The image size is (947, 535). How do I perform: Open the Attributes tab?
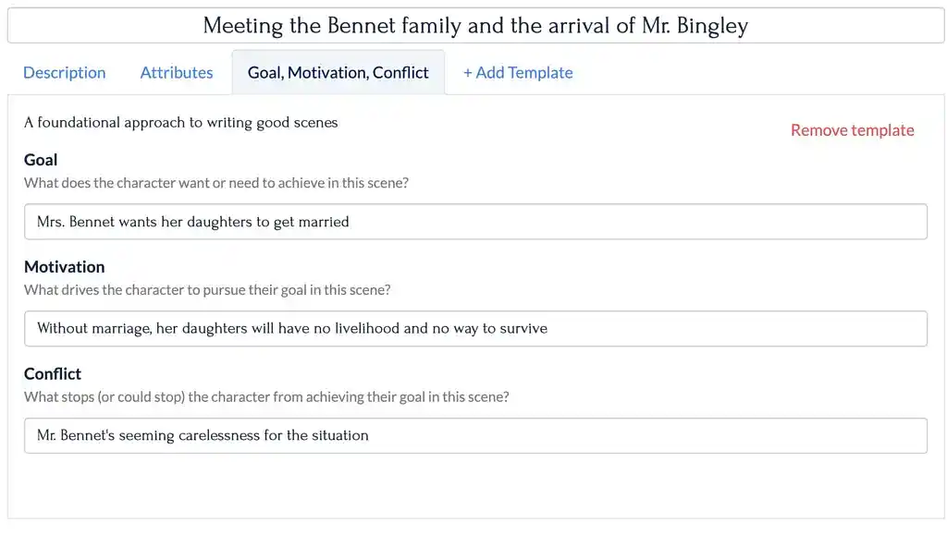click(177, 72)
